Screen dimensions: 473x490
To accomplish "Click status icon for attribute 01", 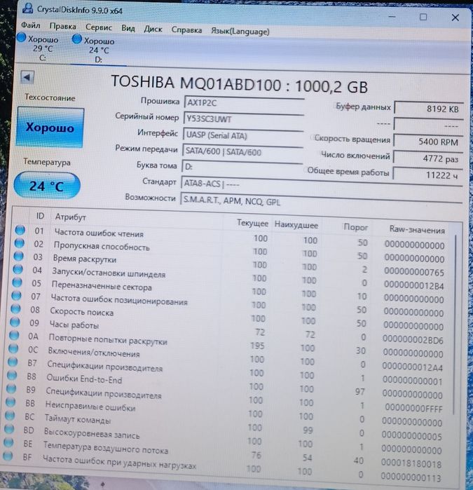I will [x=20, y=230].
